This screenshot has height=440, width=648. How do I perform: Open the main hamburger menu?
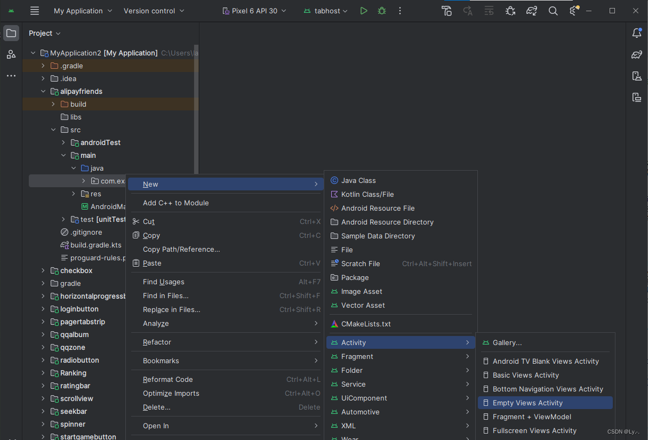pos(35,11)
